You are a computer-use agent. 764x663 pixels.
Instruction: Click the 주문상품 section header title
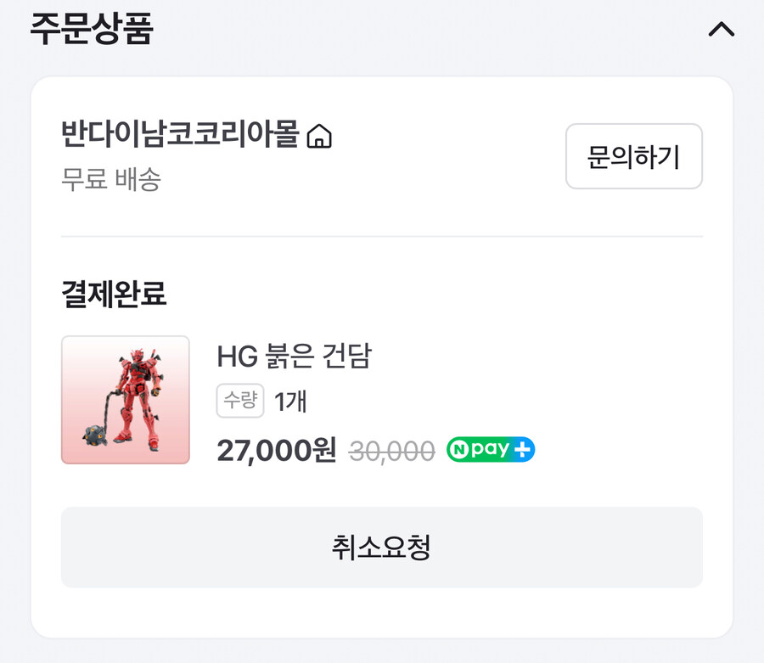point(91,29)
